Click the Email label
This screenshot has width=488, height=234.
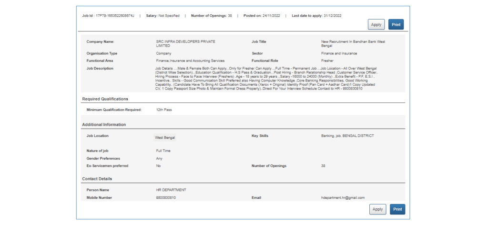pos(256,198)
